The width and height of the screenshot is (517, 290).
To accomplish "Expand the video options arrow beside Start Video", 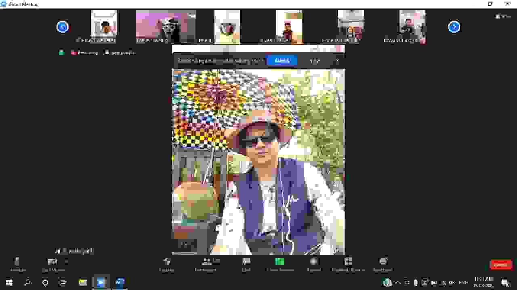I will click(66, 261).
